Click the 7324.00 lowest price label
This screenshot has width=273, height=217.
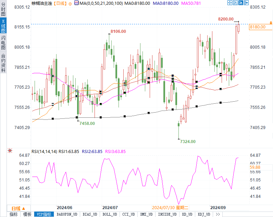(188, 142)
